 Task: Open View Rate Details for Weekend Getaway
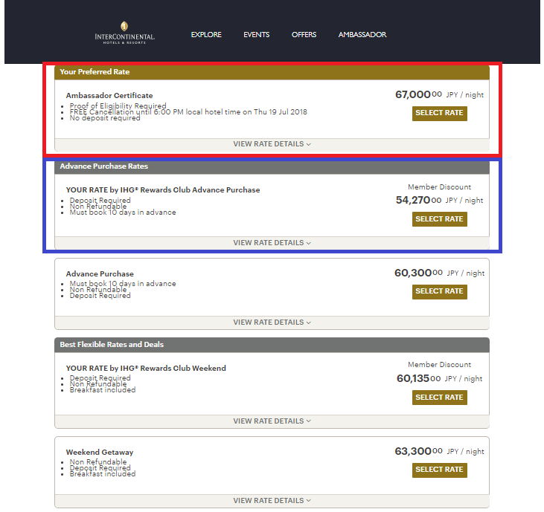[272, 501]
